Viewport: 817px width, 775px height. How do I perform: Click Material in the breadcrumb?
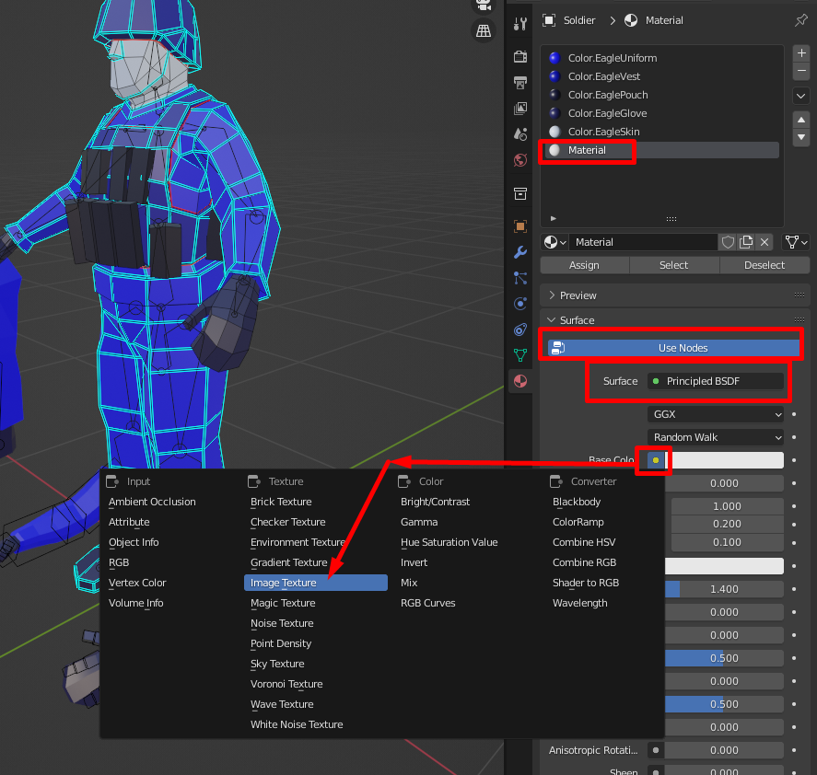click(664, 20)
